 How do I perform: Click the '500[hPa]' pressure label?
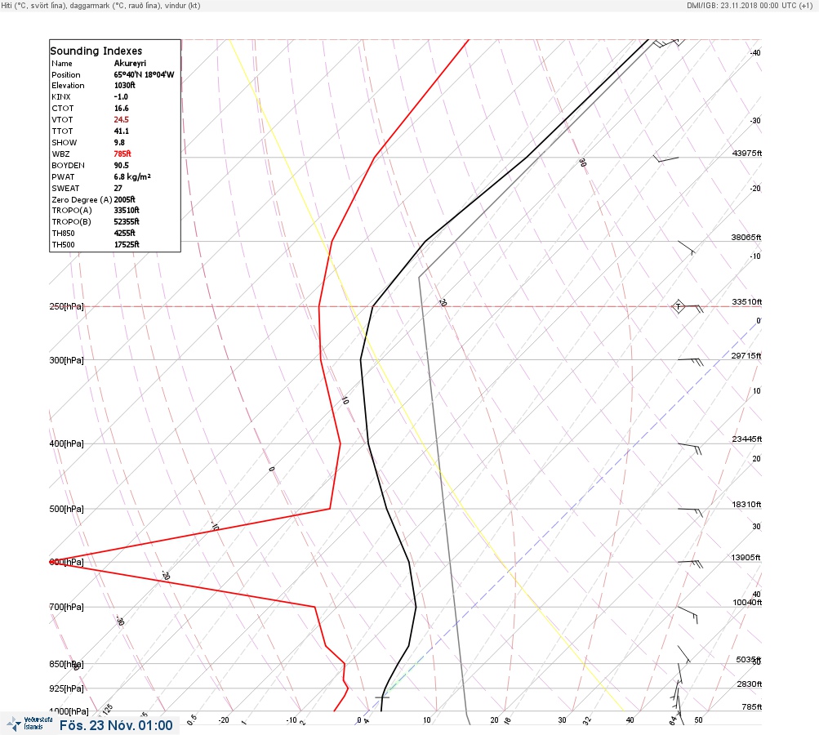pyautogui.click(x=66, y=509)
